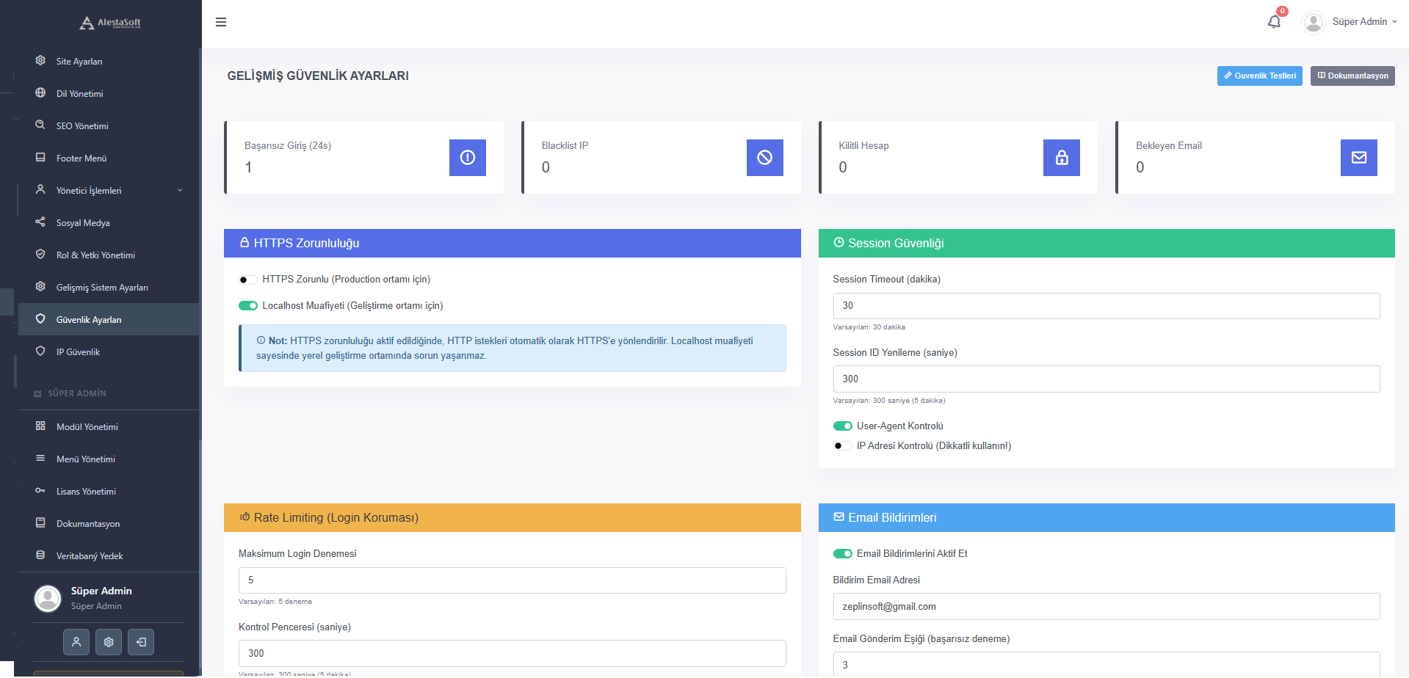Click the Kilitli Hesap lock icon

point(1061,158)
